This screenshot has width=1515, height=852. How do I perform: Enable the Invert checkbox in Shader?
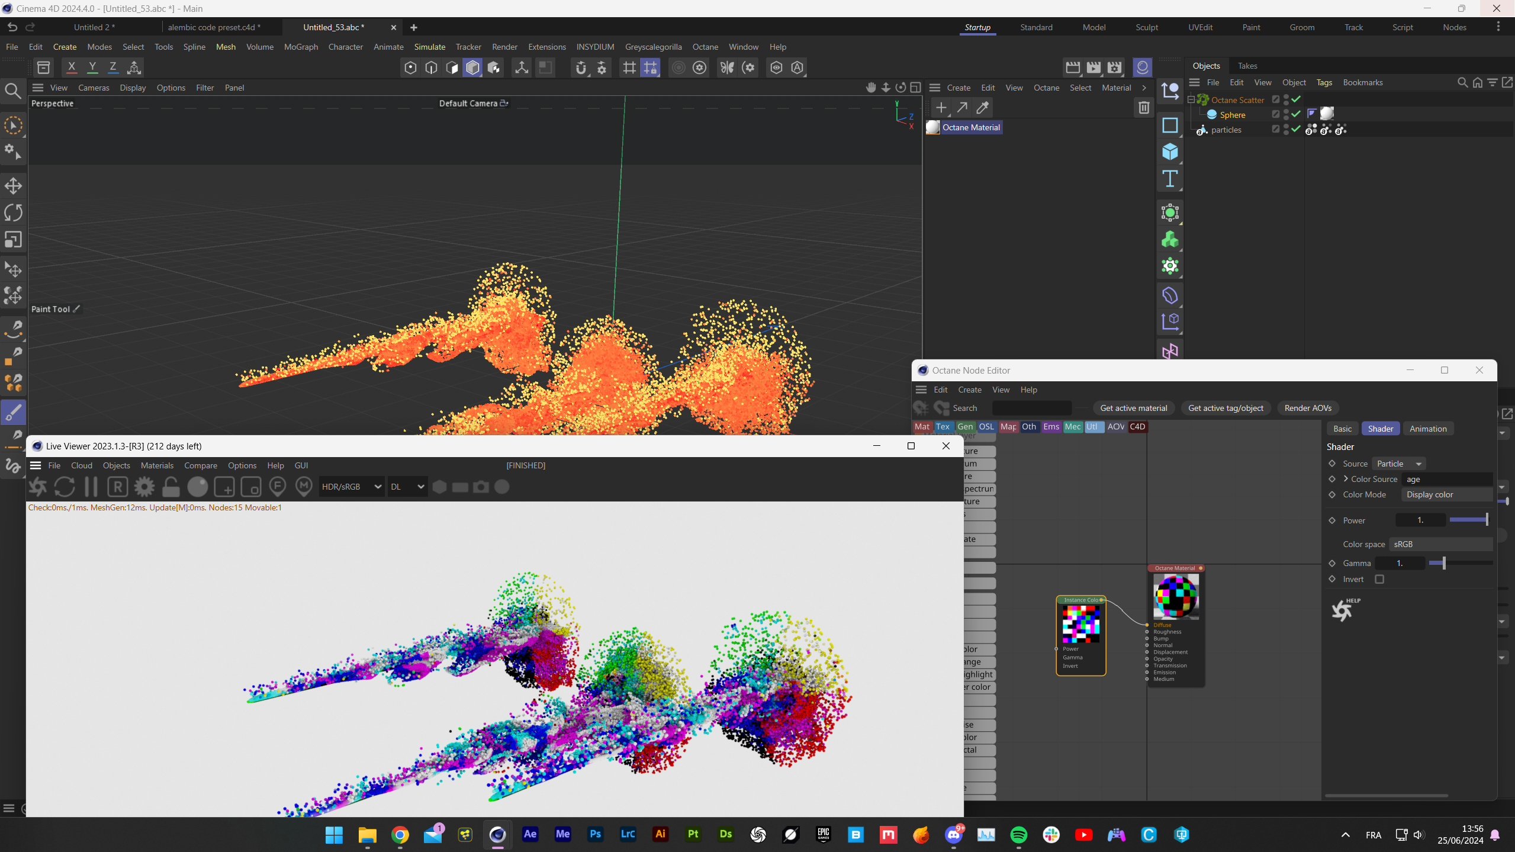pos(1379,579)
